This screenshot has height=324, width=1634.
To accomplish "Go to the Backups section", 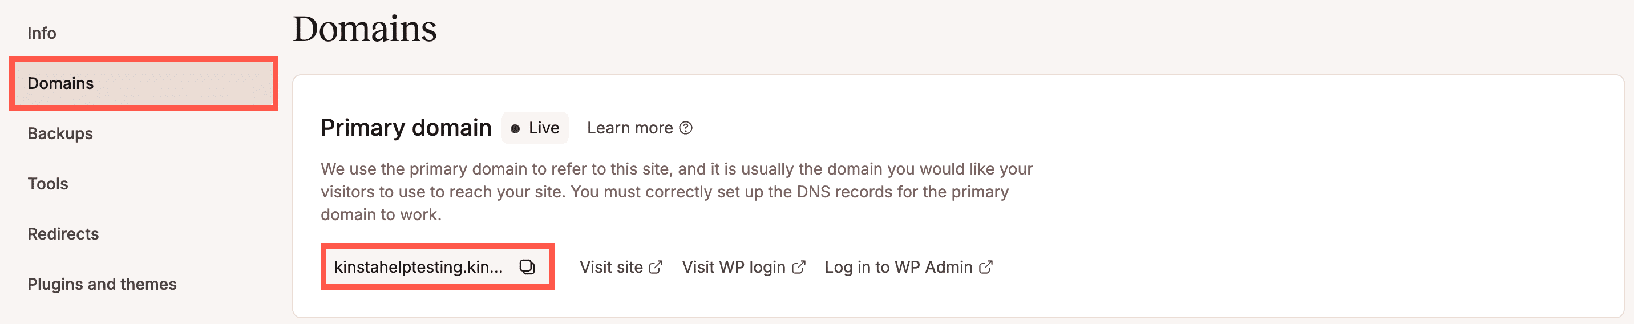I will point(60,133).
